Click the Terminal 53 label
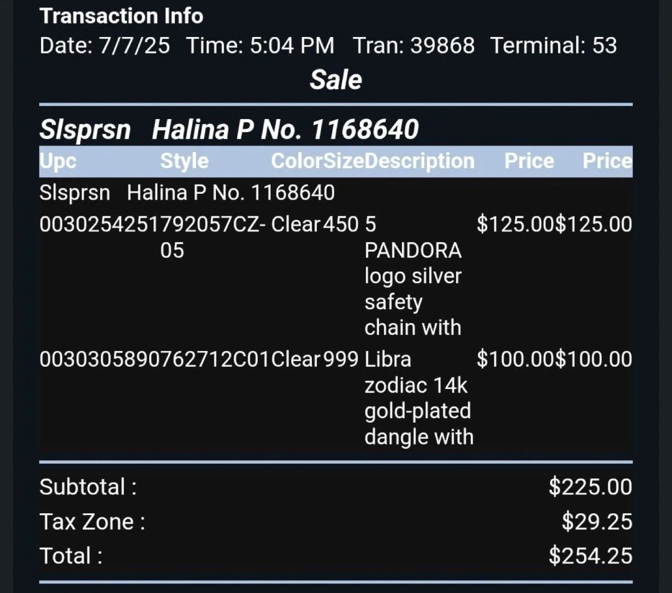The width and height of the screenshot is (672, 593). pyautogui.click(x=553, y=46)
